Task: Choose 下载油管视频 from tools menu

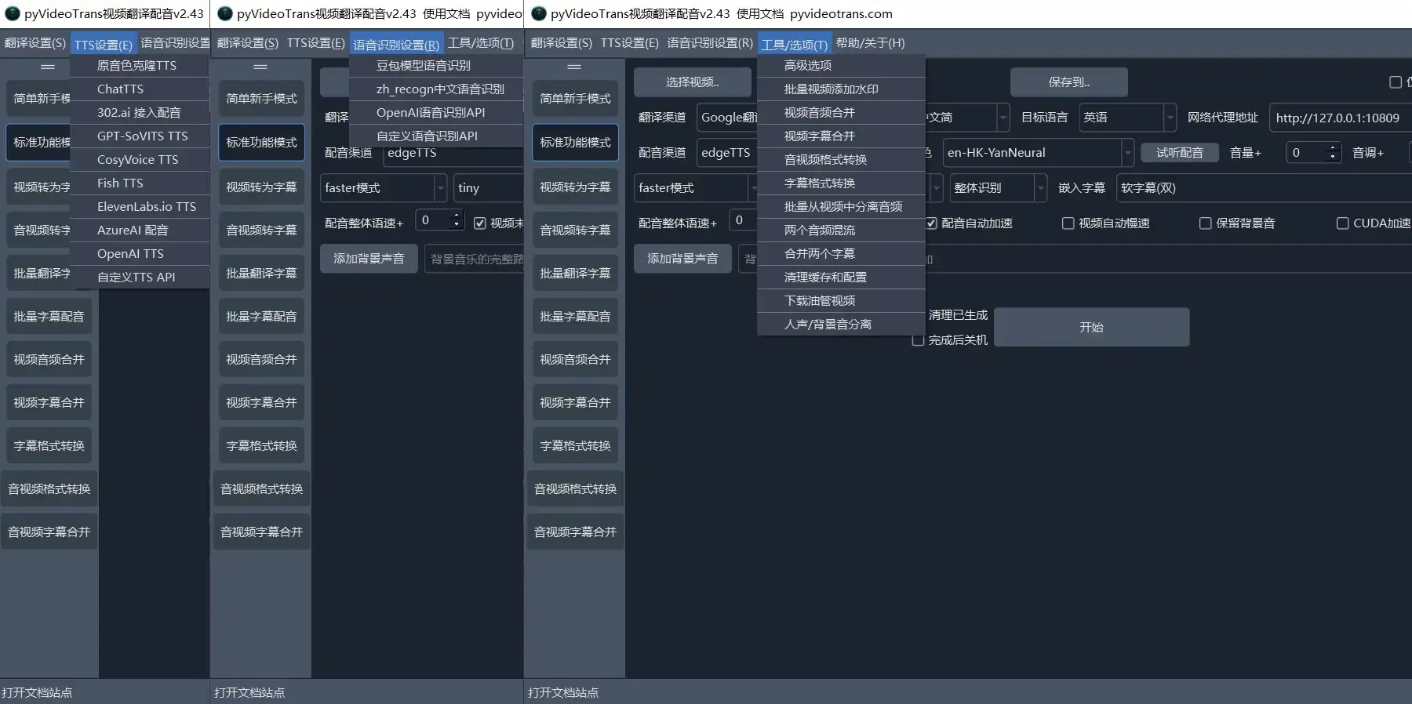Action: tap(819, 301)
